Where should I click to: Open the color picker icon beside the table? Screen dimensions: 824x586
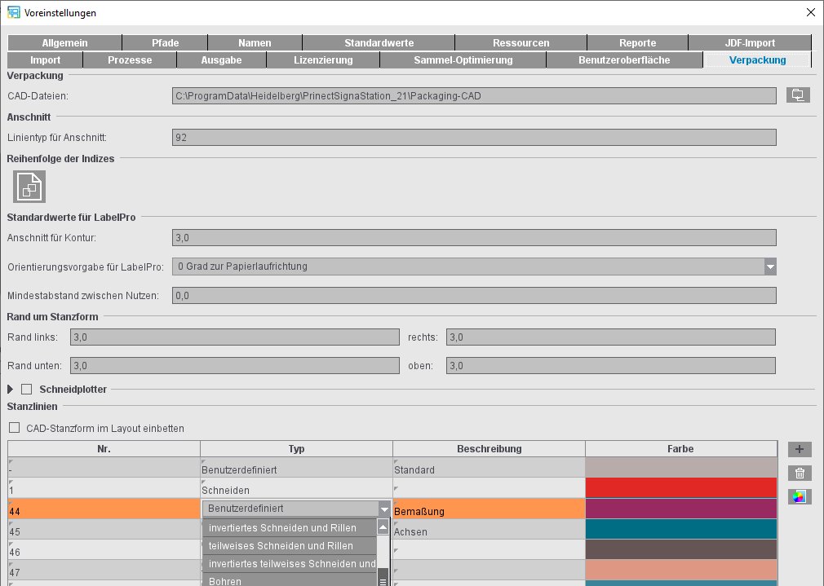tap(800, 496)
